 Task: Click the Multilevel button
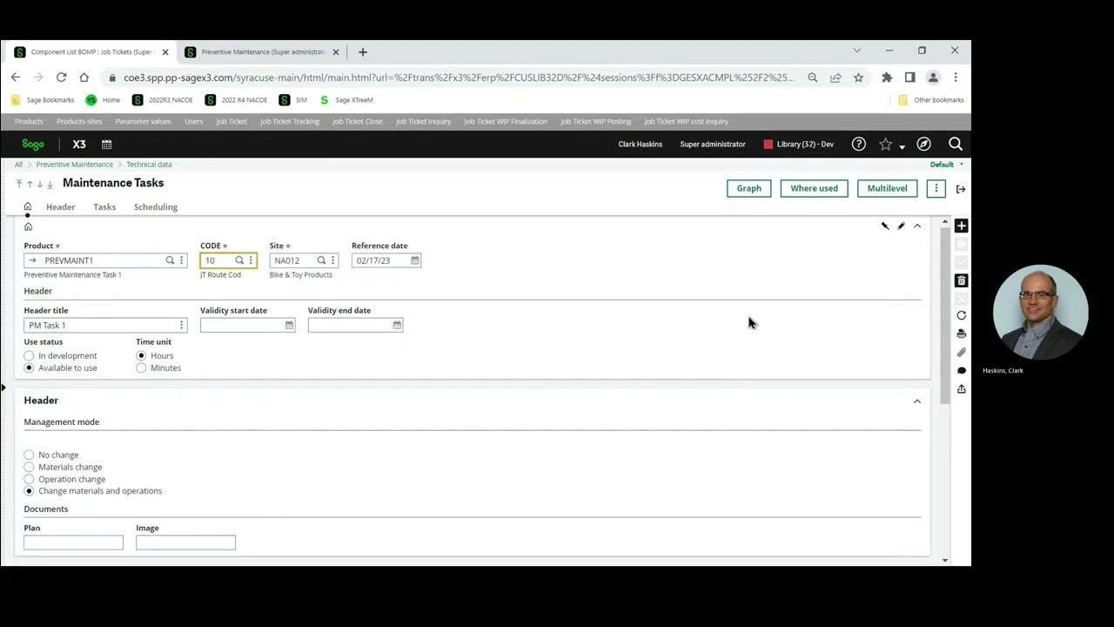pos(887,188)
